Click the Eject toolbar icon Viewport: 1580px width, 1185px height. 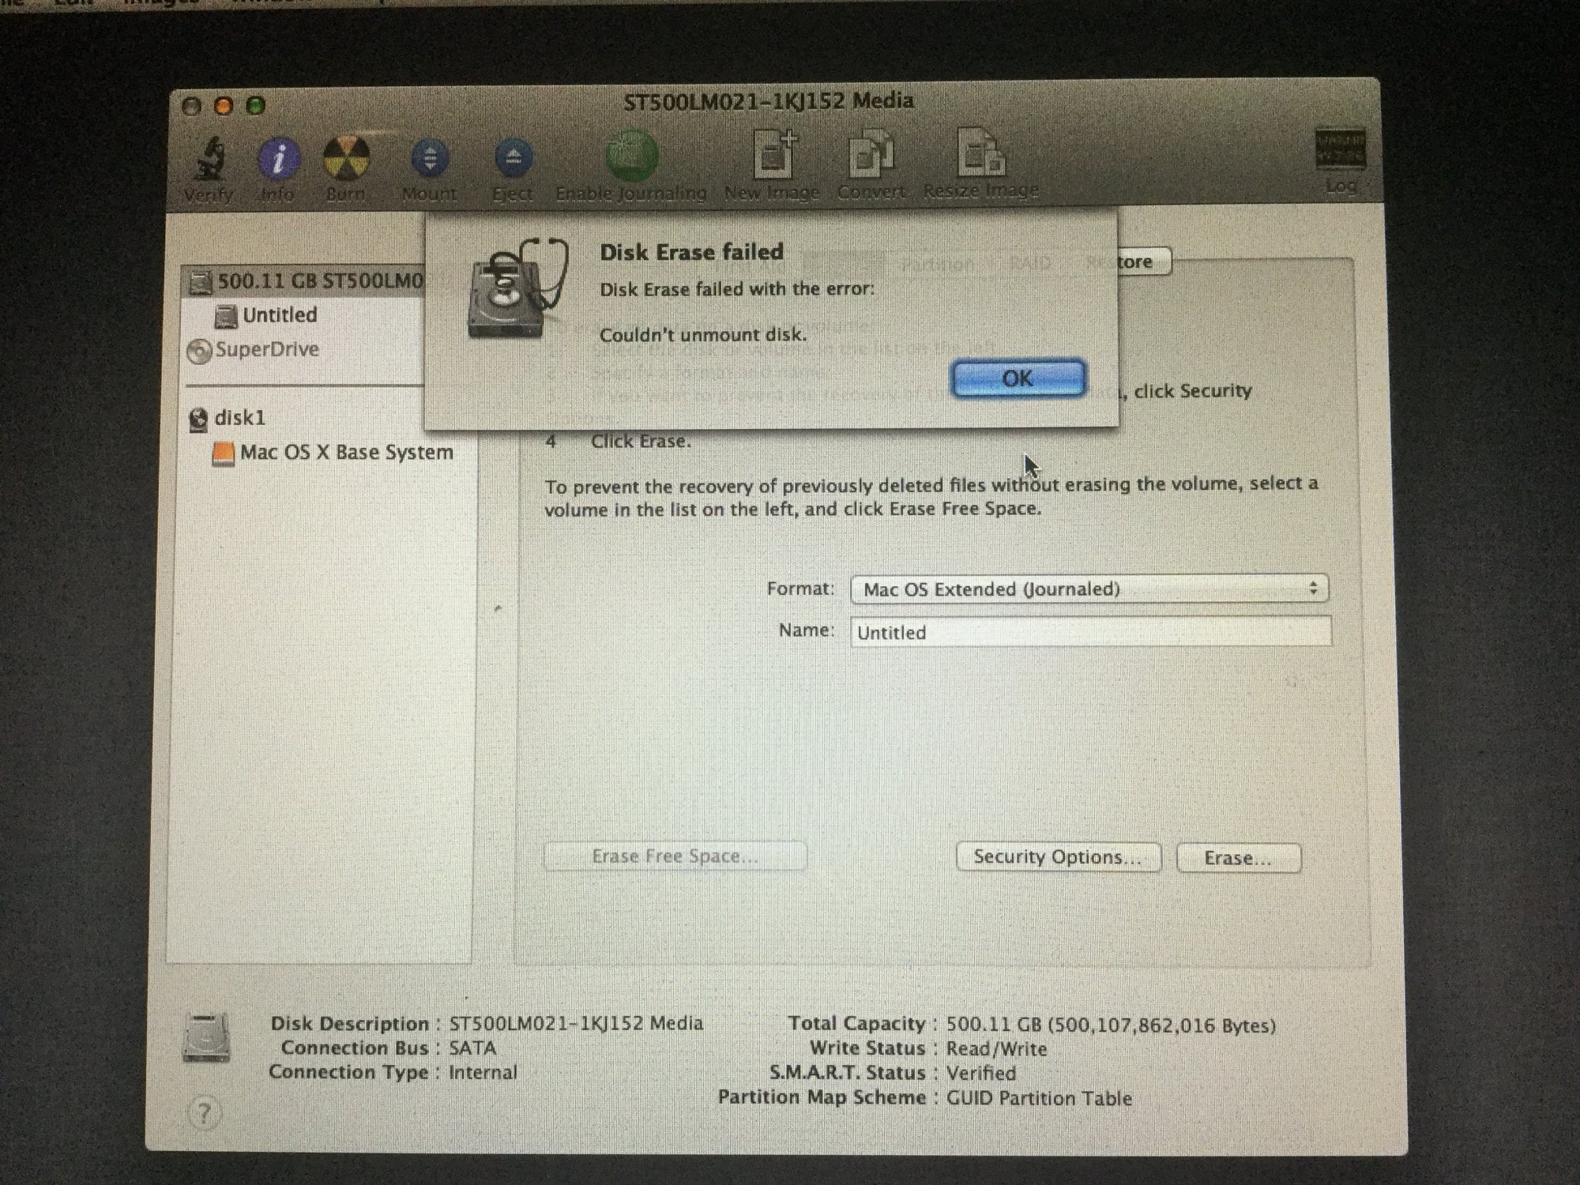tap(513, 158)
